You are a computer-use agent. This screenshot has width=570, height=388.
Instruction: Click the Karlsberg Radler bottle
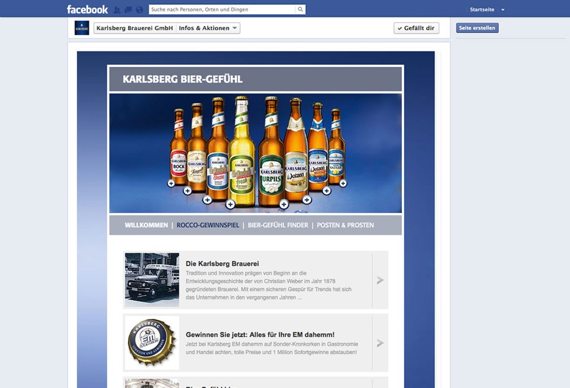336,146
